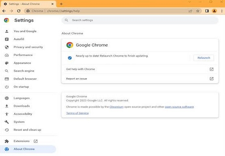Select About Chrome in sidebar
Viewport: 225px width, 156px height.
point(28,149)
